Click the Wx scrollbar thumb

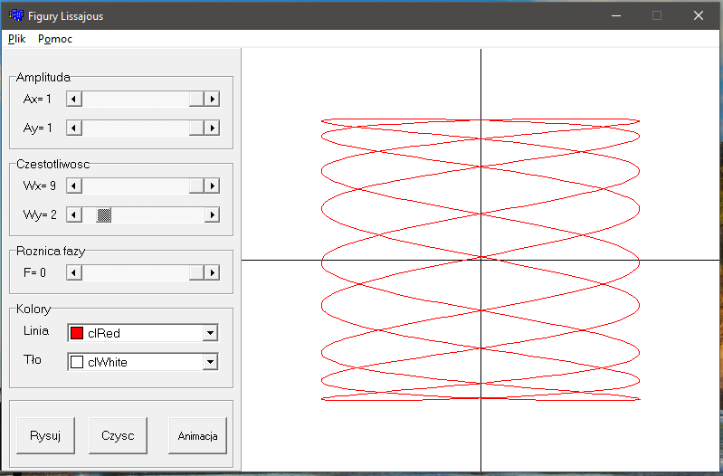pos(196,186)
